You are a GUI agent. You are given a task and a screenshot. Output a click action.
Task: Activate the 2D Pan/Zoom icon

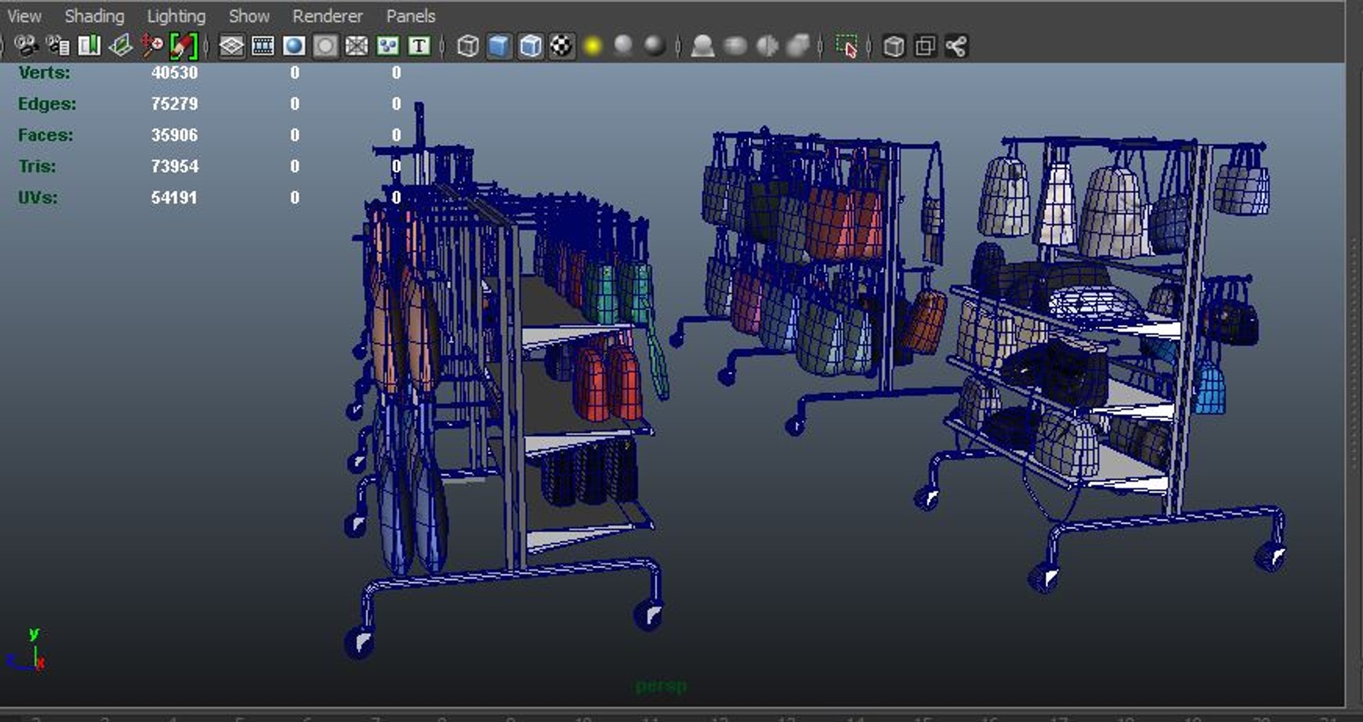coord(151,46)
